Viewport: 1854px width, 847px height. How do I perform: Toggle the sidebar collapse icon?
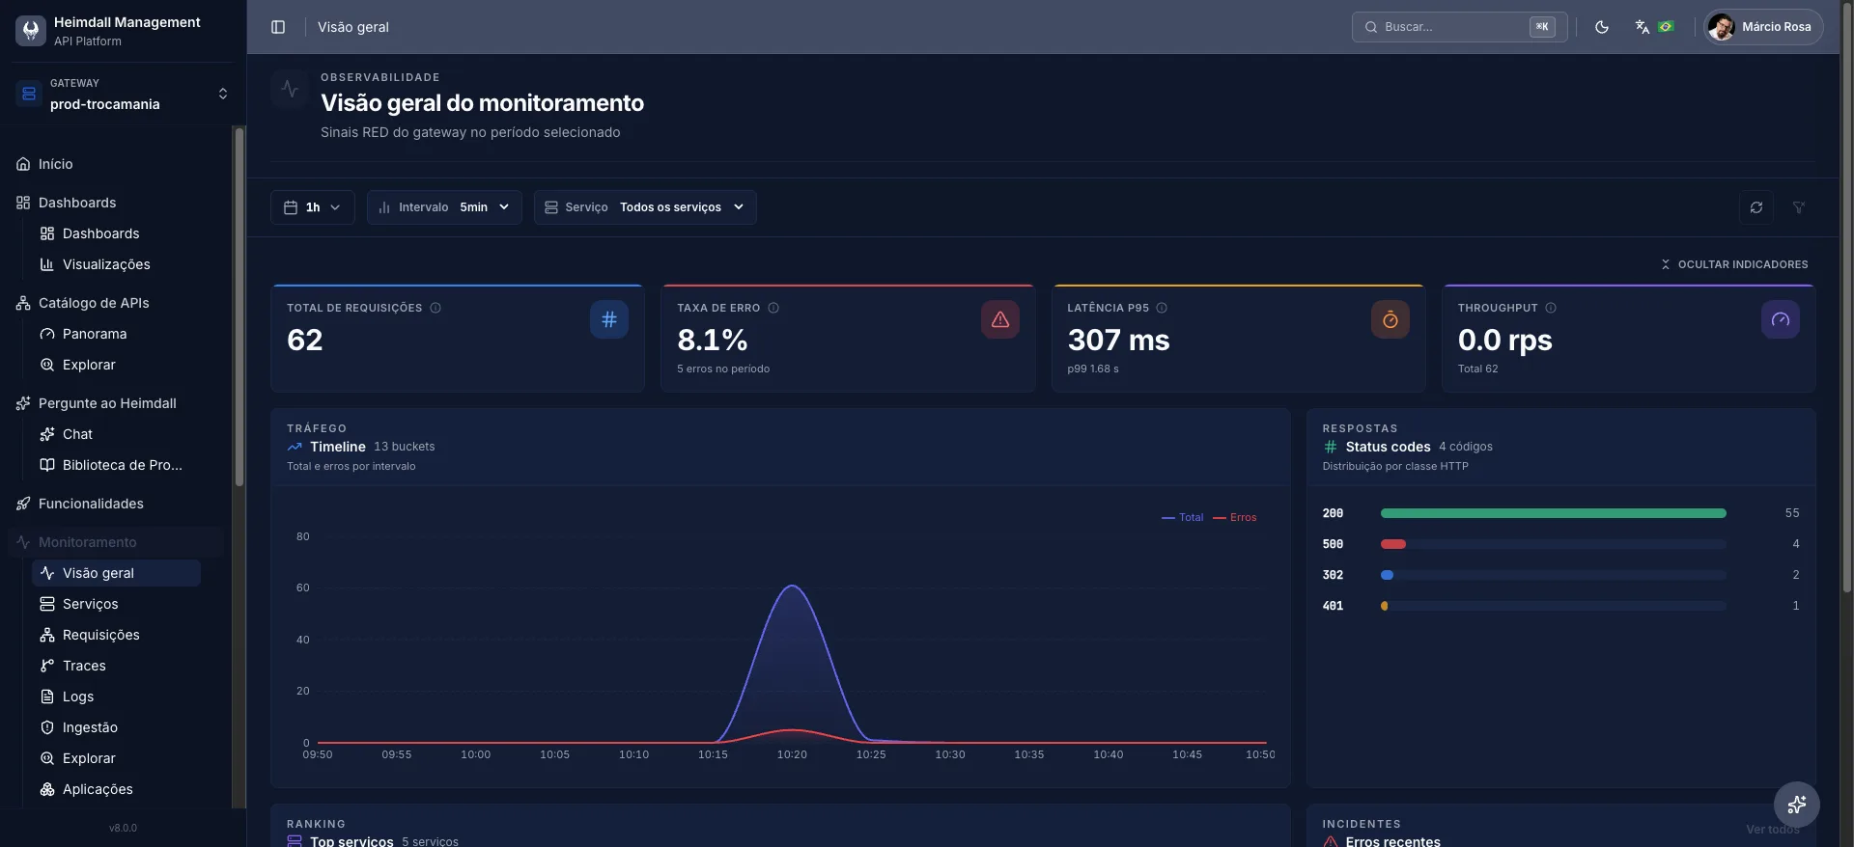(x=278, y=27)
